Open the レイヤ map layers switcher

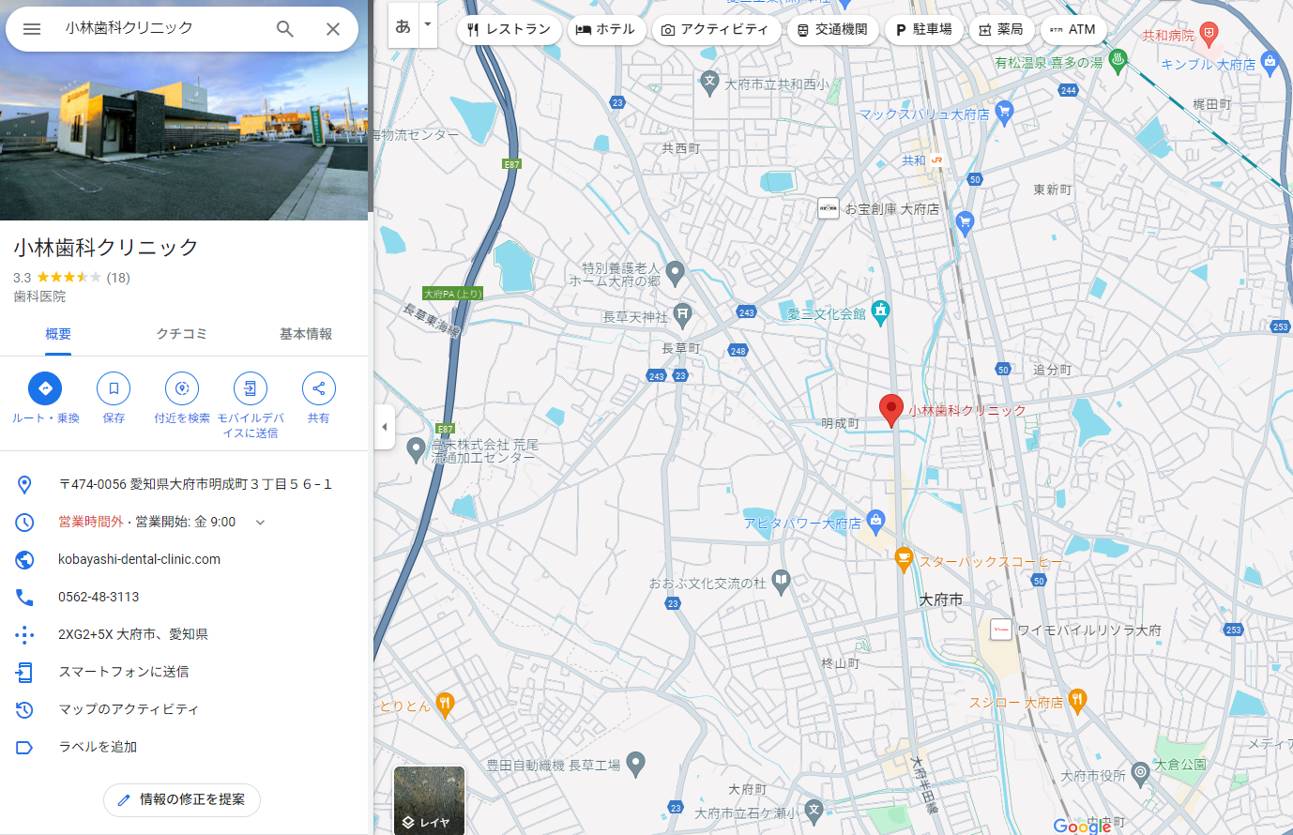tap(429, 800)
